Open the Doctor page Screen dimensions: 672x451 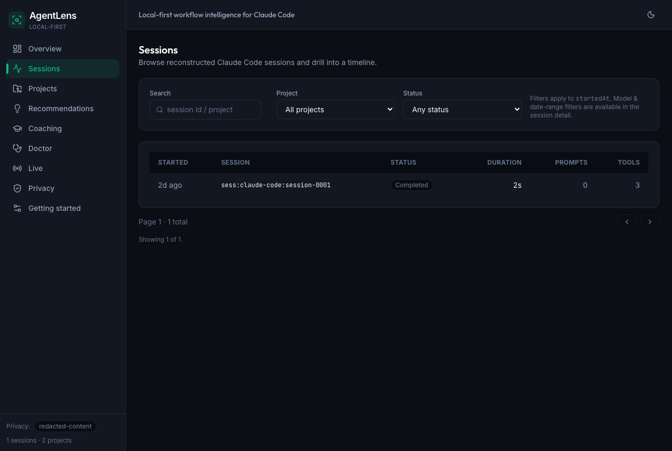(x=63, y=148)
